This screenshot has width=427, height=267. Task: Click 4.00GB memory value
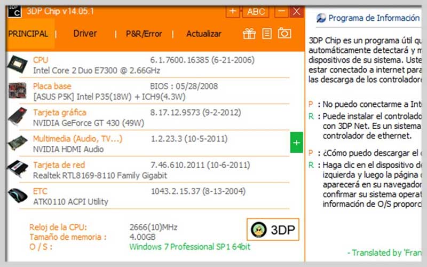tap(143, 237)
